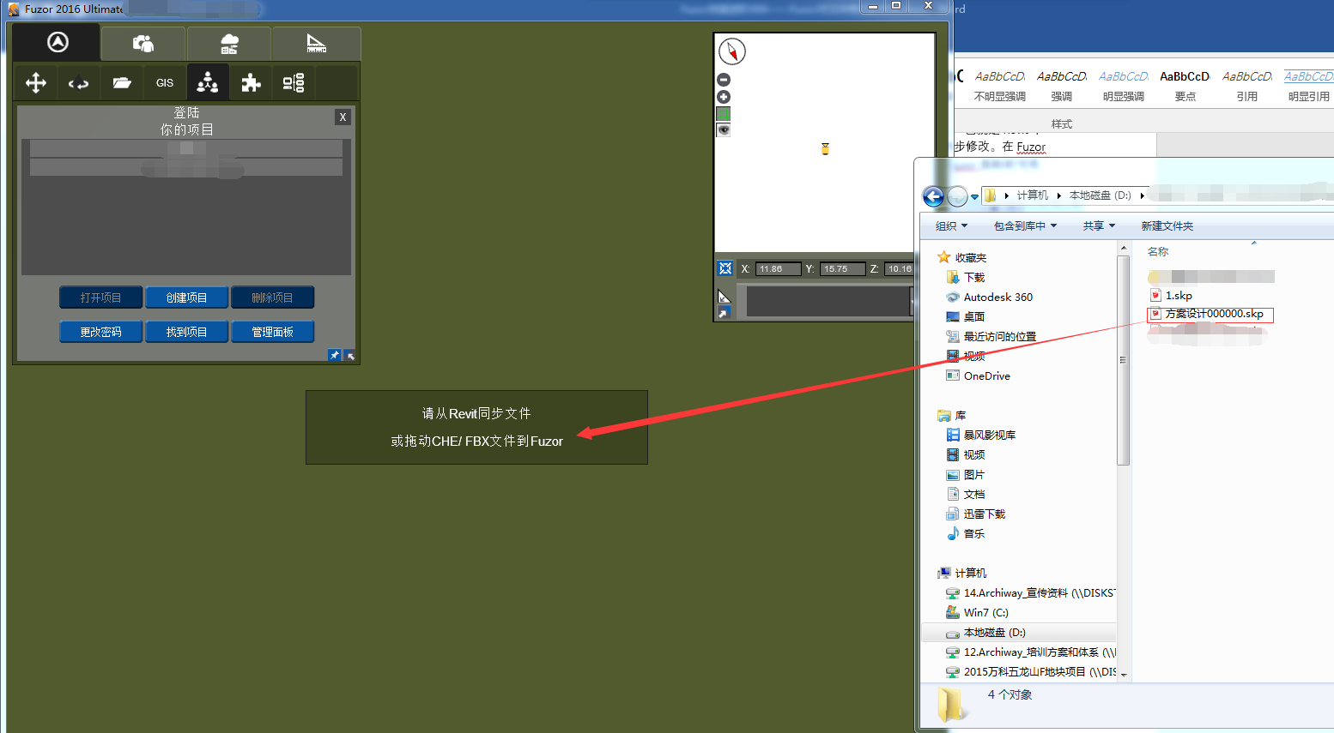The image size is (1334, 733).
Task: Toggle the minimap eye visibility icon
Action: pos(724,130)
